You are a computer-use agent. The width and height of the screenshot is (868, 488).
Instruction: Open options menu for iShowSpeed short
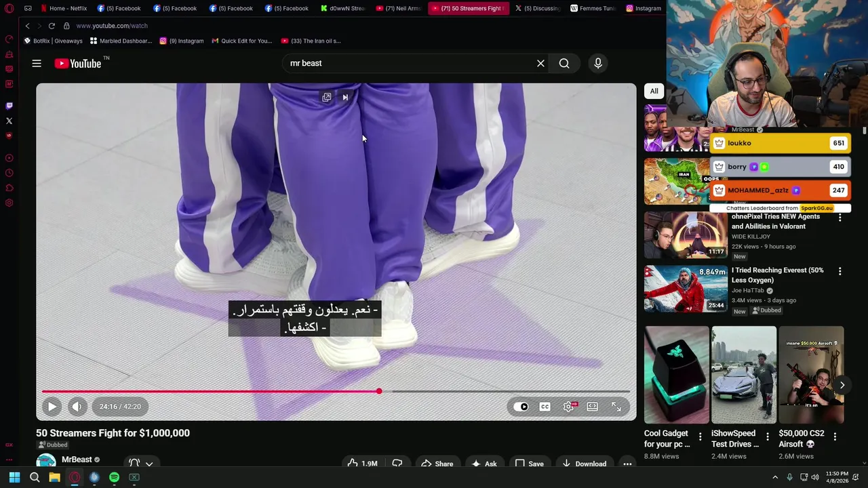[x=768, y=436]
